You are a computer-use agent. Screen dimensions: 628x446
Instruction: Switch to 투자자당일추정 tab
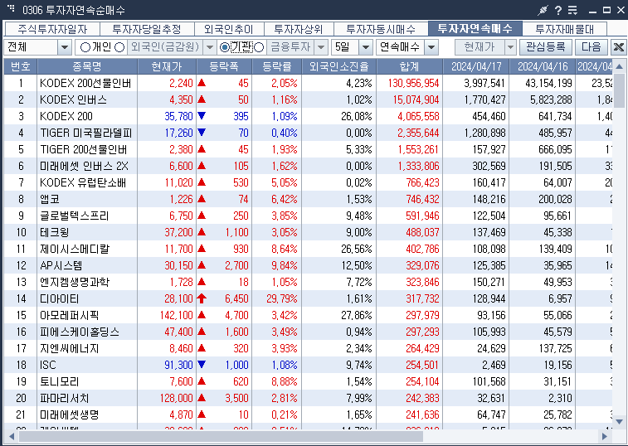(147, 29)
